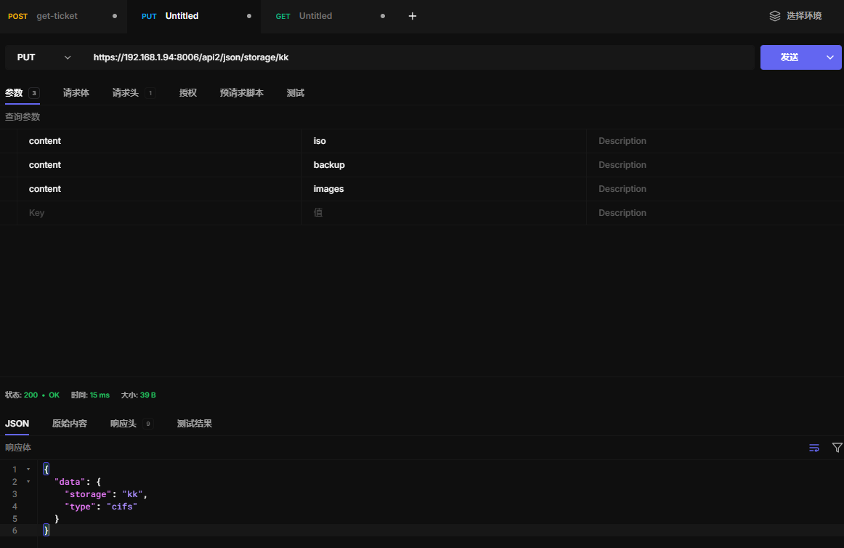Click unsaved dot on PUT Untitled tab
Viewport: 844px width, 548px height.
(x=249, y=16)
